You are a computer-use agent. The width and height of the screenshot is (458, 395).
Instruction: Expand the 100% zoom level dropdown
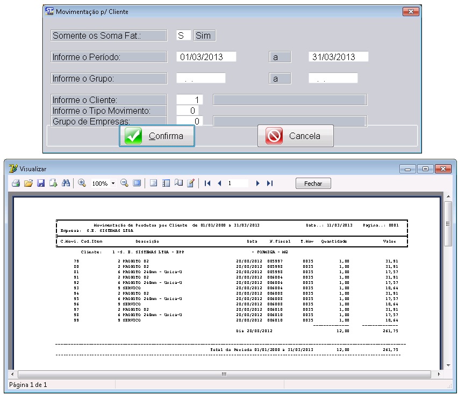click(x=113, y=184)
